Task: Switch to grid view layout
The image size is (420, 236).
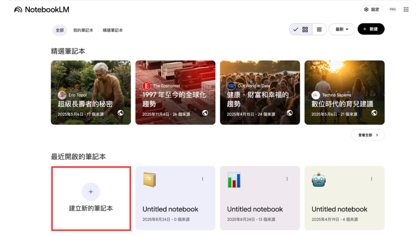Action: point(305,29)
